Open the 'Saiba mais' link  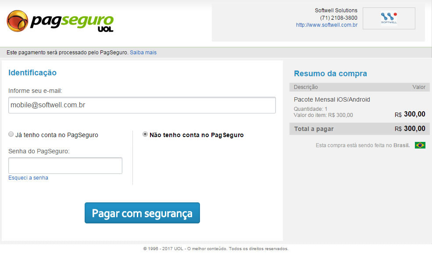click(143, 52)
